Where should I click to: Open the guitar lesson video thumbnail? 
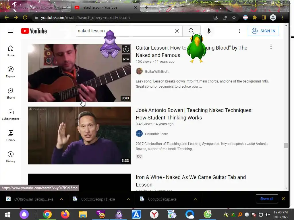click(80, 73)
